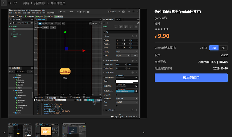This screenshot has width=232, height=137.
Task: Go back with the left arrow icon
Action: 4,3
